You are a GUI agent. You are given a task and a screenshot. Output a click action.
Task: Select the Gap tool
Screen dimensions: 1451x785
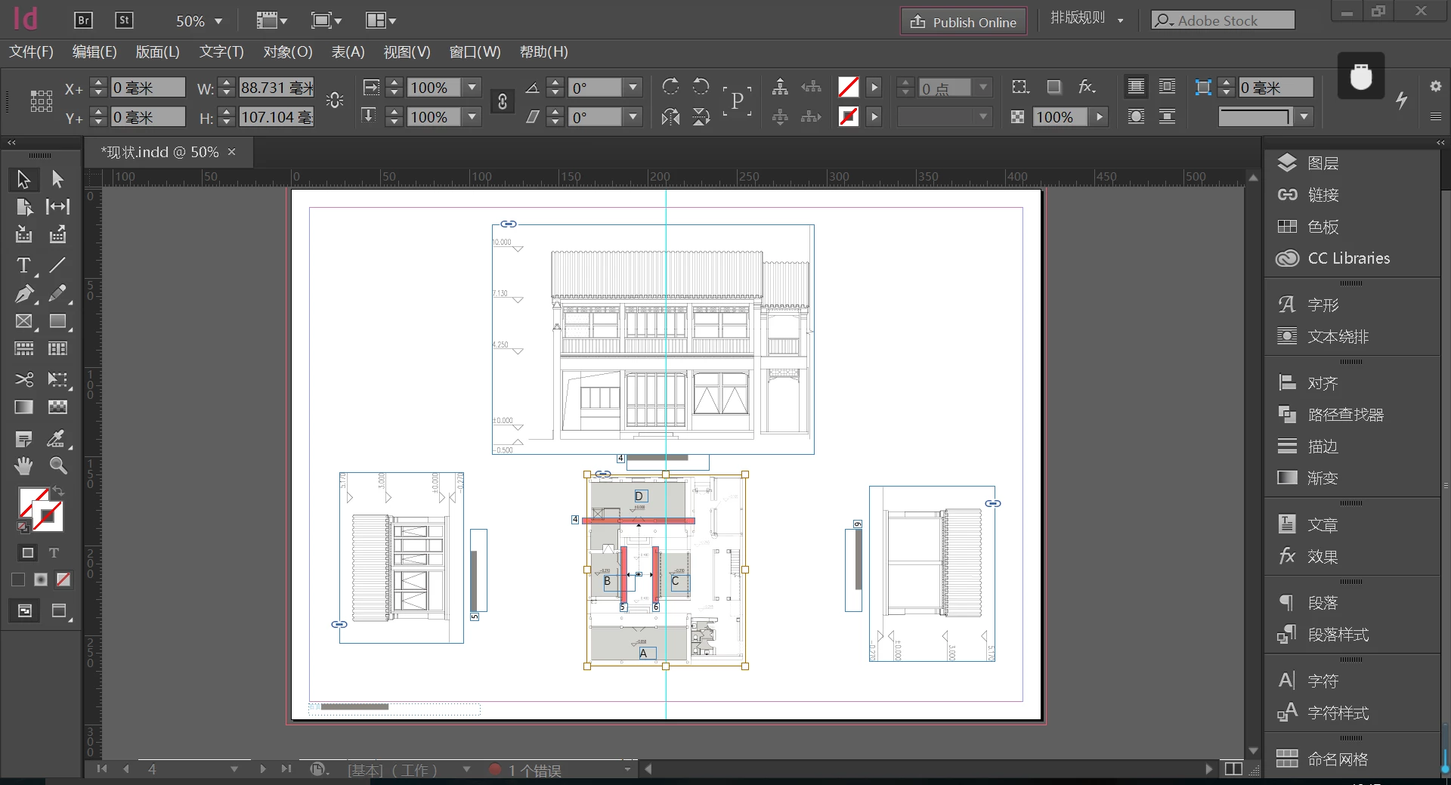pos(57,207)
